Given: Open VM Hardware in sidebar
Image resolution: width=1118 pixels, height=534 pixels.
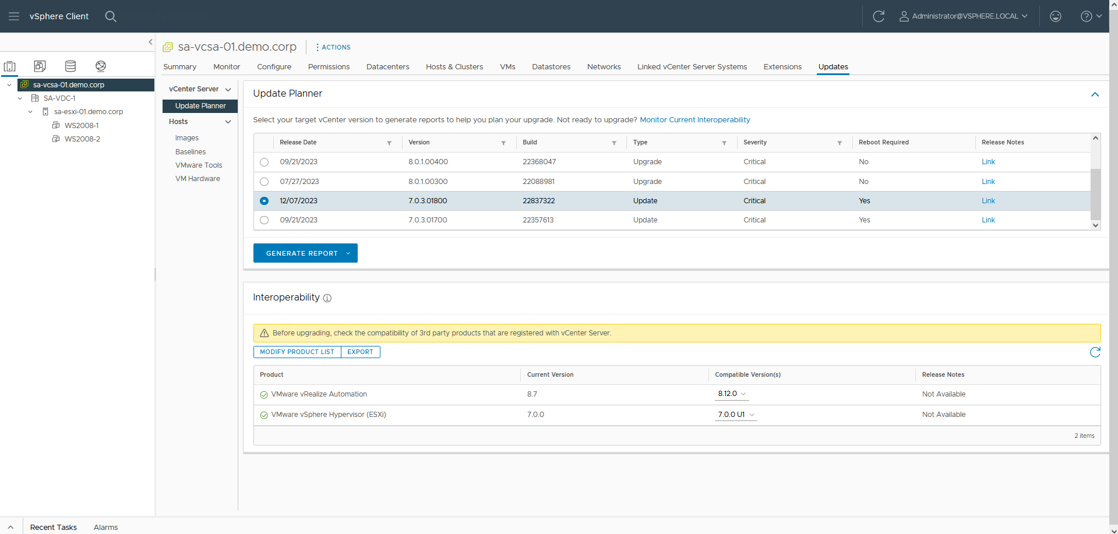Looking at the screenshot, I should coord(197,179).
